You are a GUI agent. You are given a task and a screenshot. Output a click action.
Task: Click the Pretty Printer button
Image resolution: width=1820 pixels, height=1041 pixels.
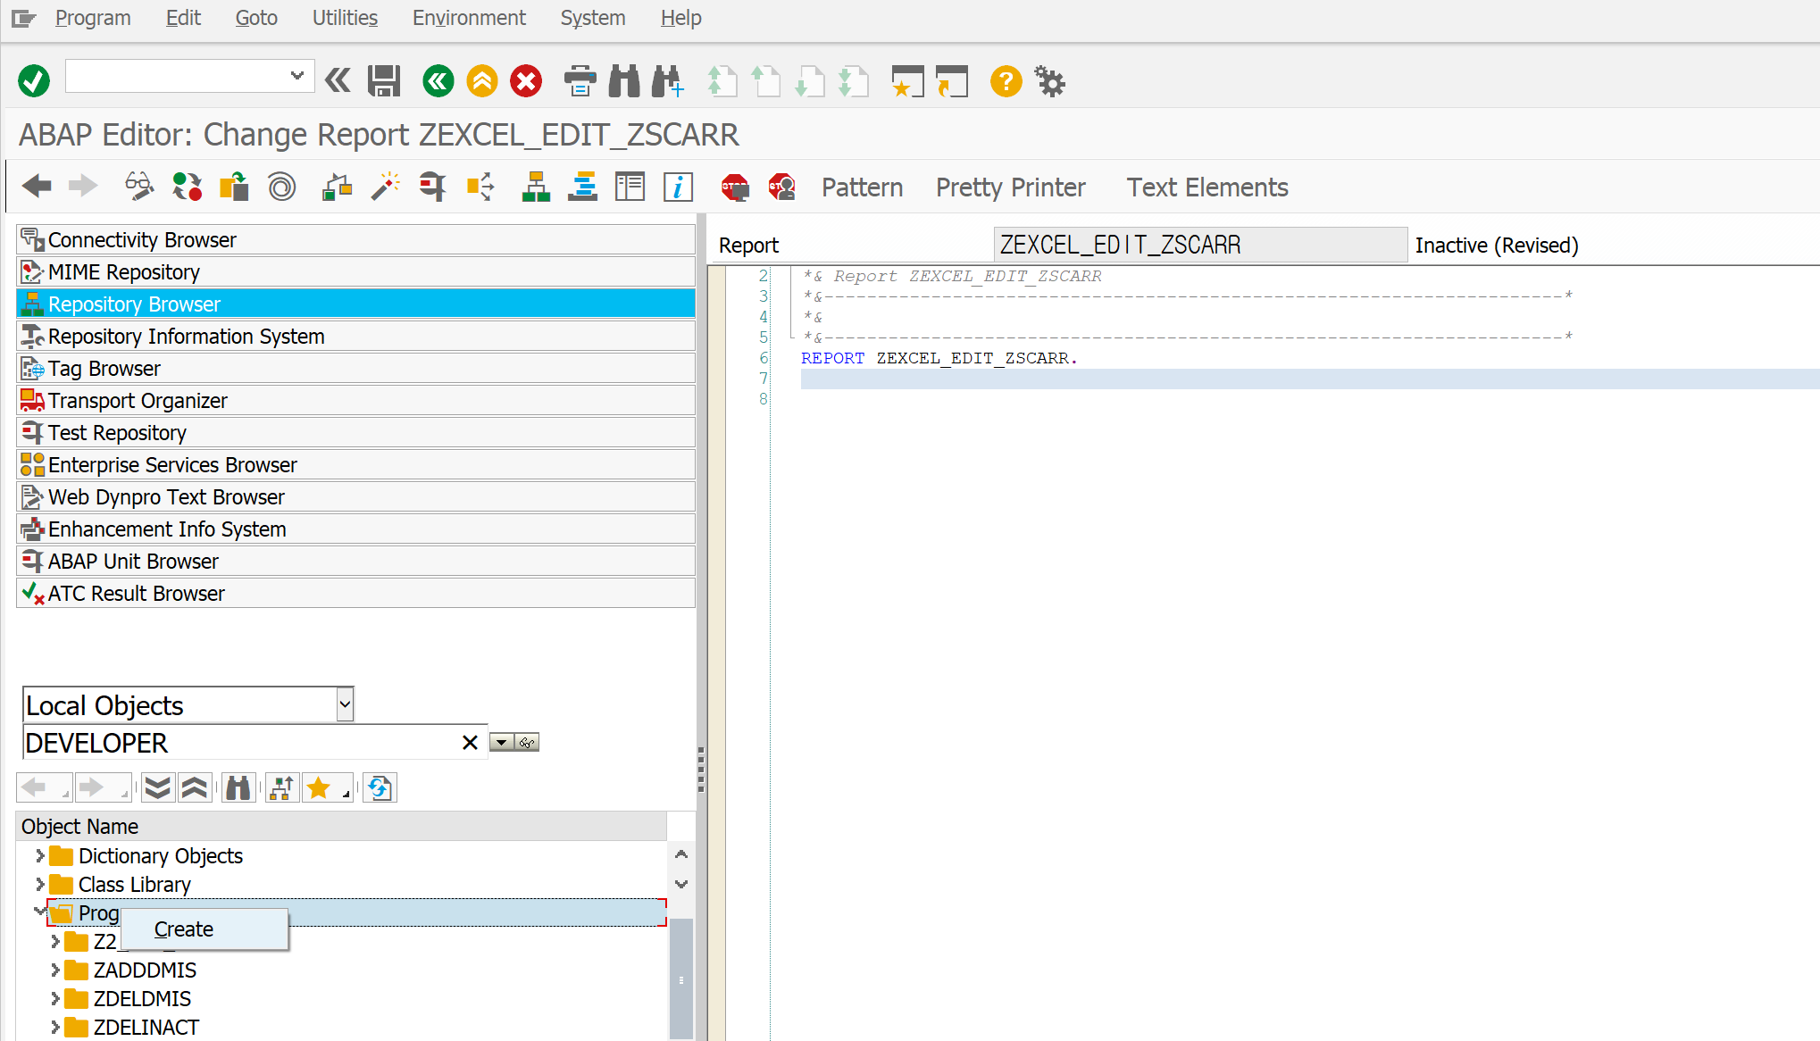click(1010, 187)
